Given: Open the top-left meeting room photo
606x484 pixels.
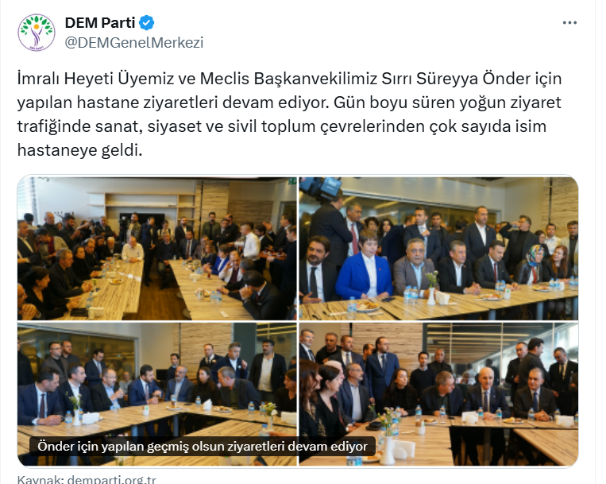Looking at the screenshot, I should [157, 249].
